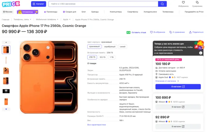Open Сравнение icon in header
This screenshot has width=207, height=132.
[x=197, y=2]
